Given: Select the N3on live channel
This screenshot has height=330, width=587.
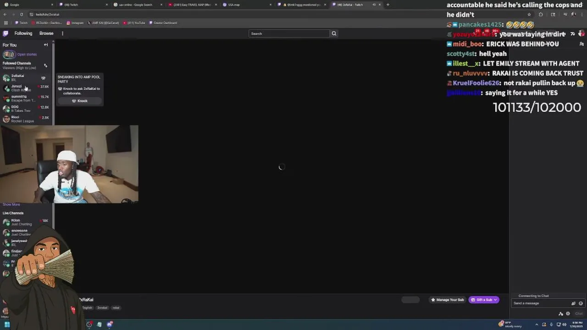Looking at the screenshot, I should click(x=26, y=222).
